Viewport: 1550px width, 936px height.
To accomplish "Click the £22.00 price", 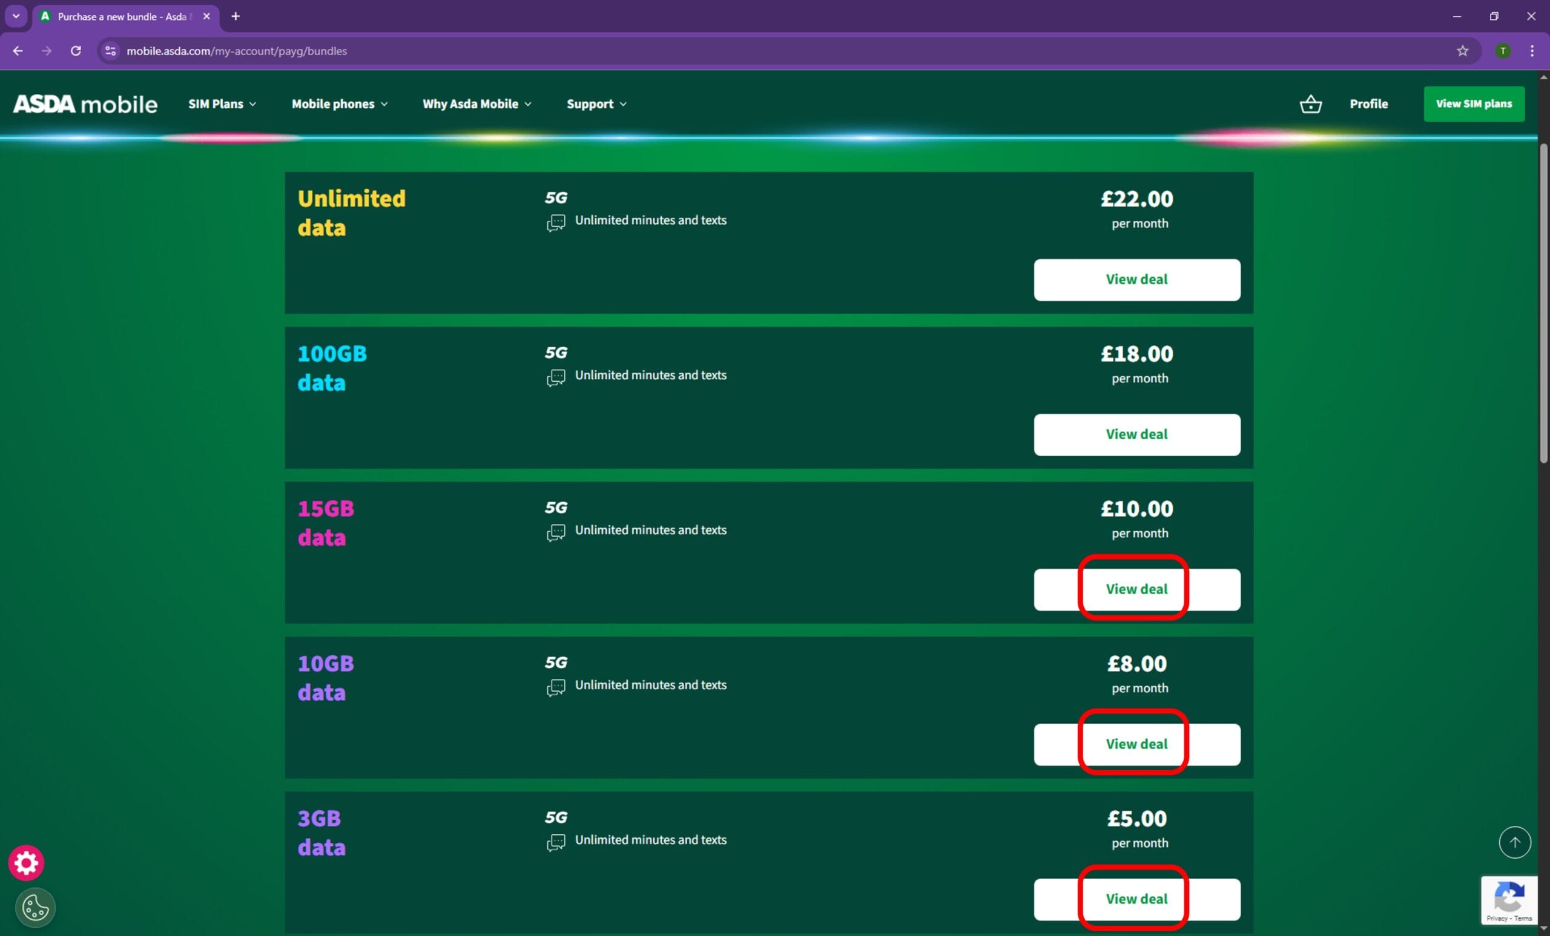I will (1136, 198).
